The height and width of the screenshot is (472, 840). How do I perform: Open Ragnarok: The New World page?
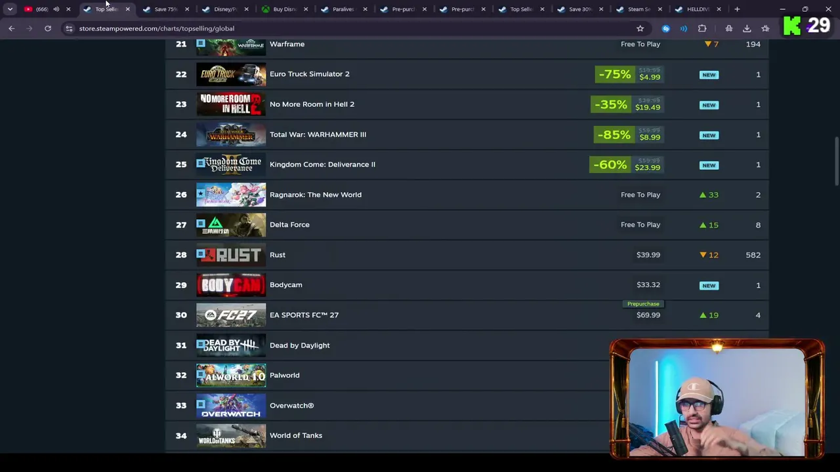click(316, 195)
